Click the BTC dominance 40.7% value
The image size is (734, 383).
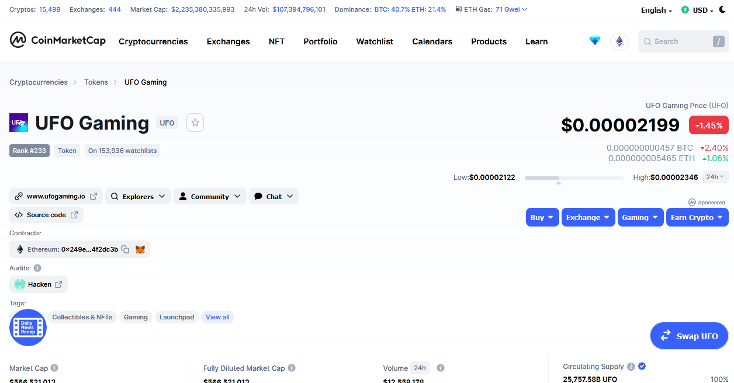pos(392,9)
